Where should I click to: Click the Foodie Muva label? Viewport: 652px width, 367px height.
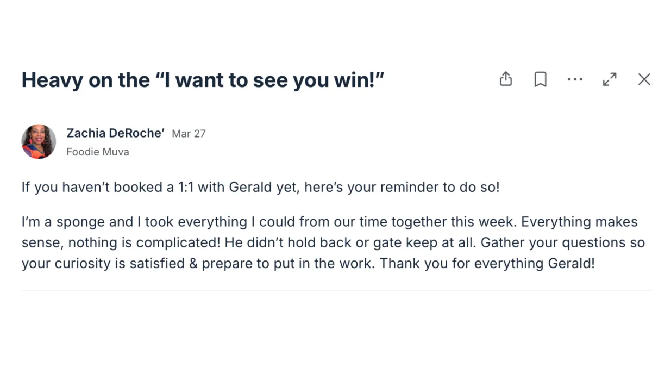click(98, 152)
